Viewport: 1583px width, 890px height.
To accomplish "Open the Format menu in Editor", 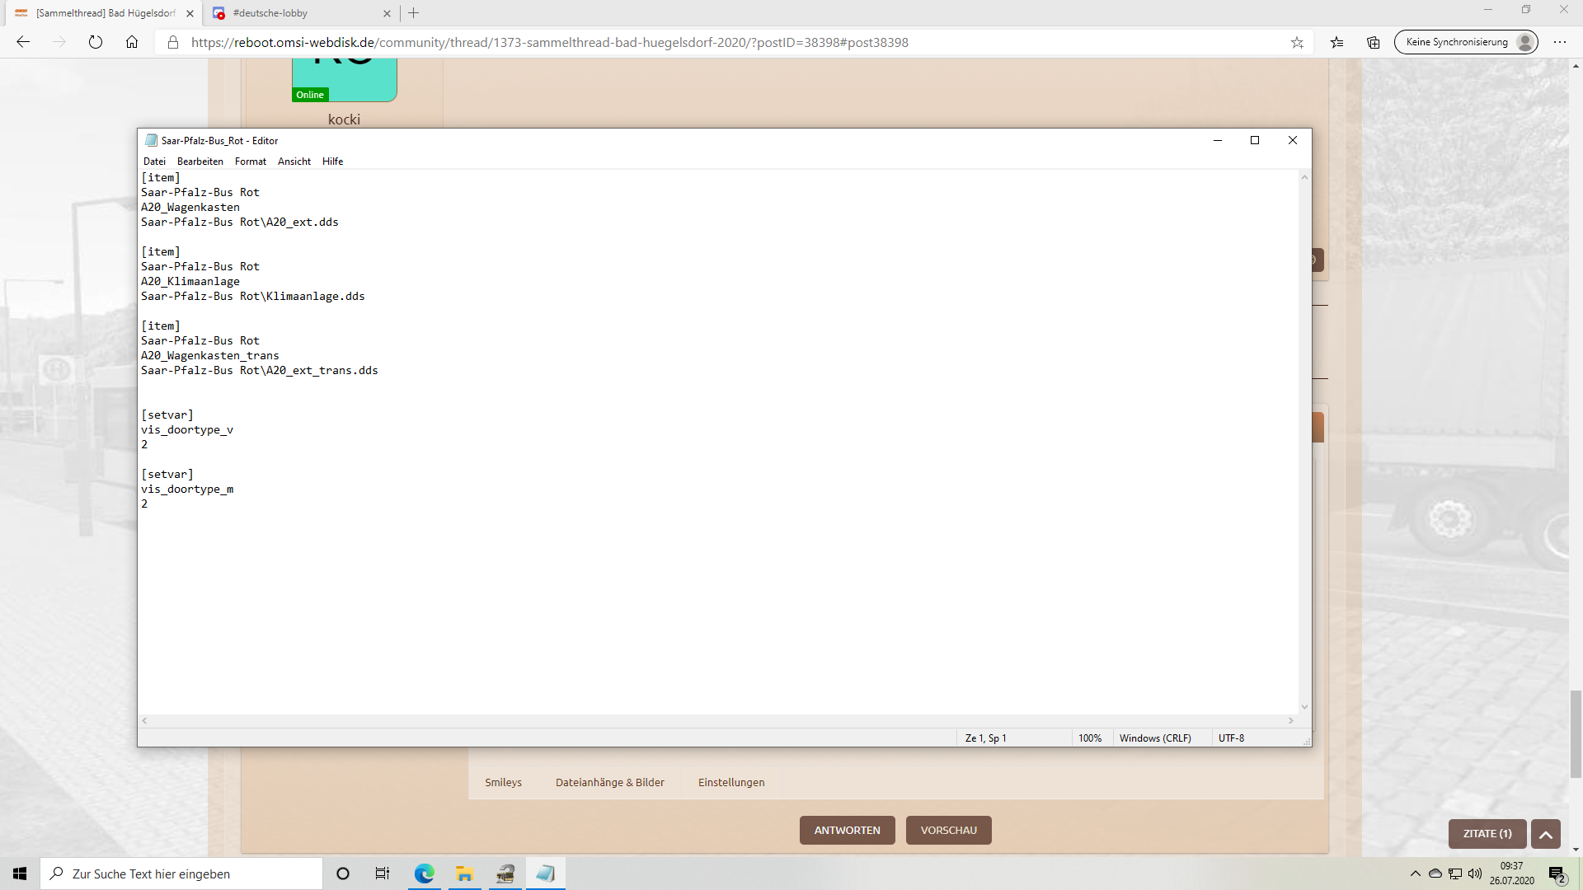I will point(250,162).
